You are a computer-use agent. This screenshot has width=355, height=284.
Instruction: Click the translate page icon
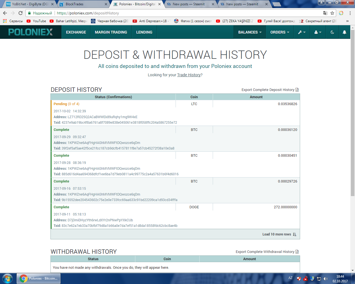click(x=325, y=13)
